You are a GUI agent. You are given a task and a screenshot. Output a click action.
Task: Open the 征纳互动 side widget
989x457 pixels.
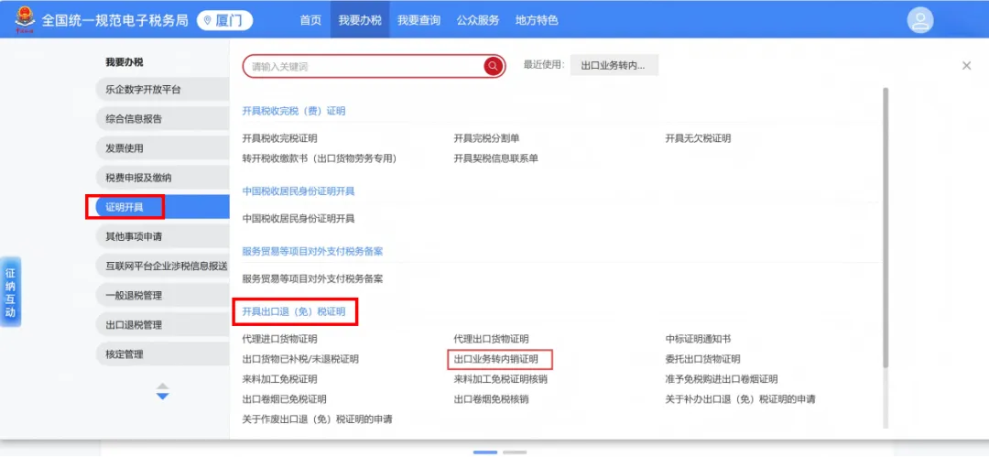(10, 291)
